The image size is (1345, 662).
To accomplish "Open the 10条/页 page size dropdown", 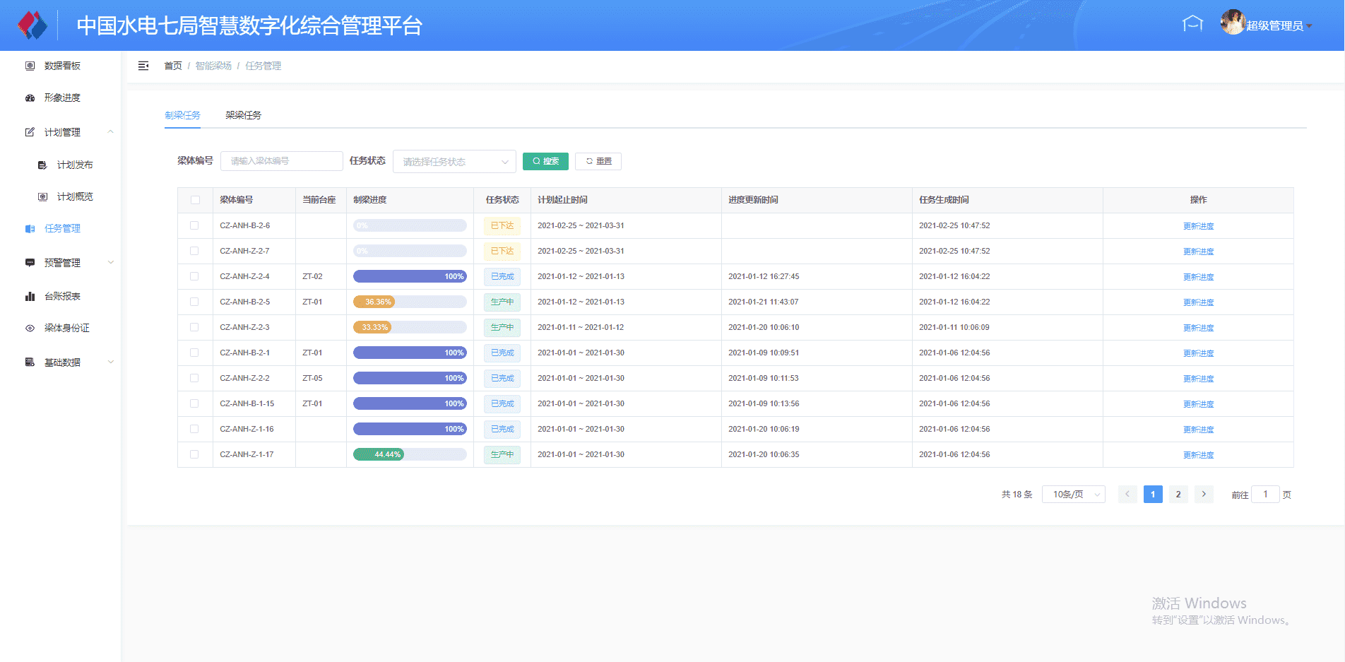I will coord(1073,495).
